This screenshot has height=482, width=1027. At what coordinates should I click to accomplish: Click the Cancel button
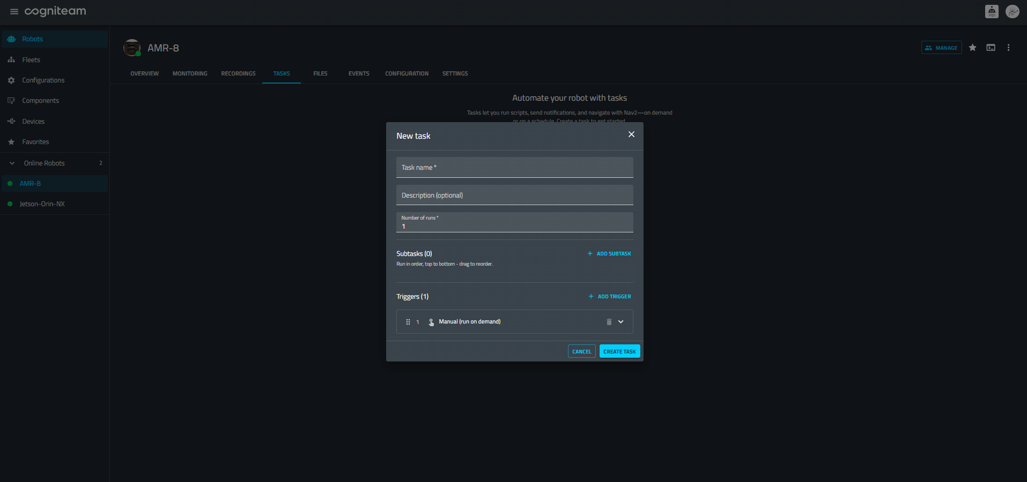click(581, 351)
